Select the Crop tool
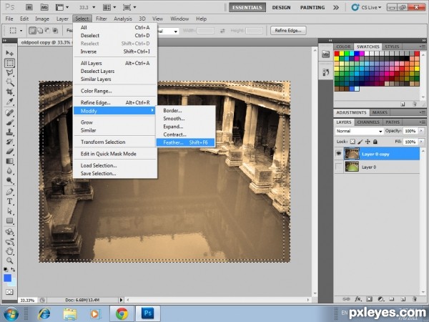The width and height of the screenshot is (429, 322). (x=10, y=92)
